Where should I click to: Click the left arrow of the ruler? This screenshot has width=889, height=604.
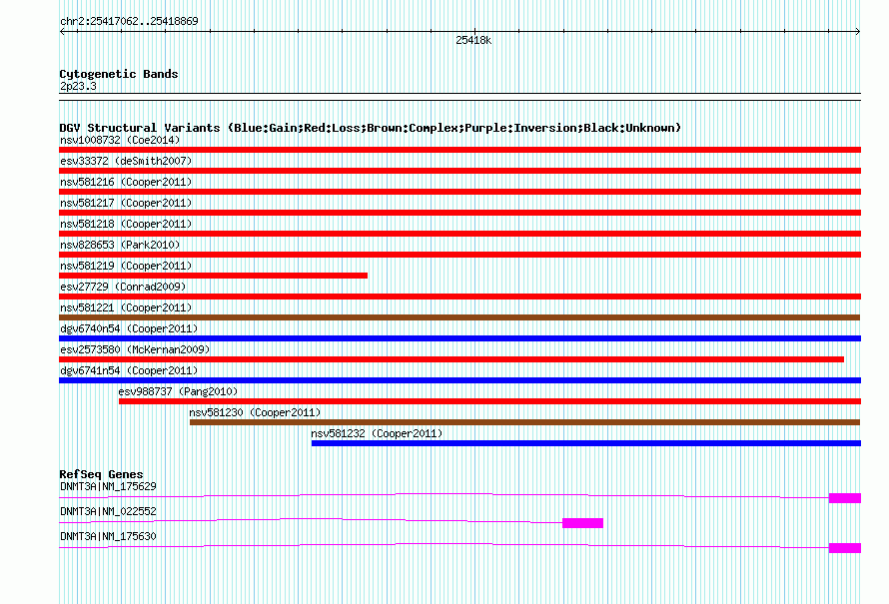coord(62,32)
